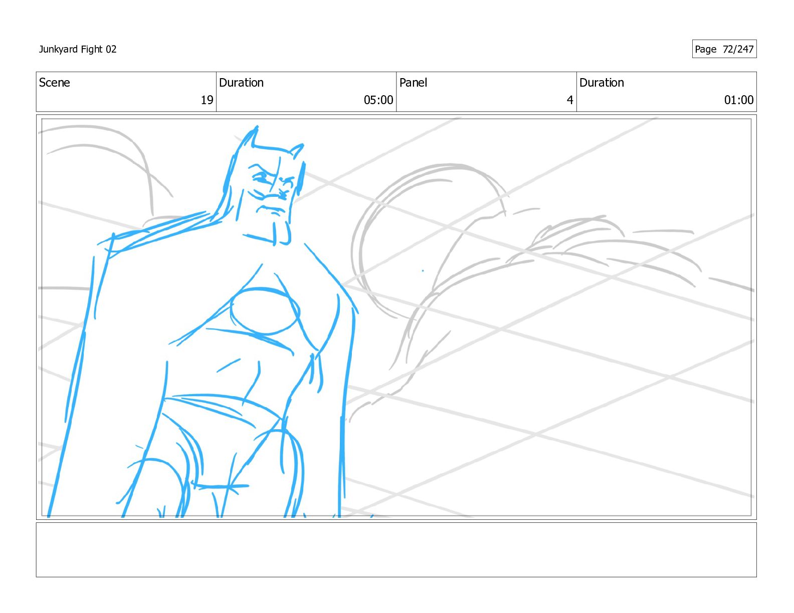This screenshot has width=794, height=613.
Task: Click the 'Duration' label next to Panel
Action: coord(602,83)
